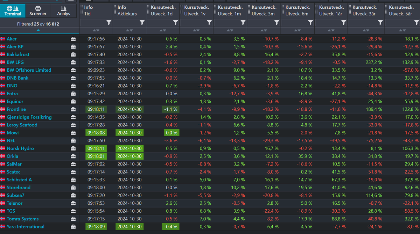Click the briefcase icon in the BW LPG row
The image size is (420, 234).
click(x=73, y=62)
